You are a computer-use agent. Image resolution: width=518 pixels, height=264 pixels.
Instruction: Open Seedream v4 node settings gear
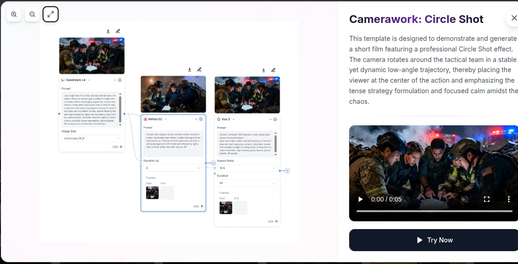coord(120,80)
